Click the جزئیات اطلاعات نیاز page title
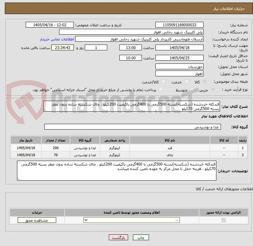This screenshot has width=253, height=246. tap(229, 9)
